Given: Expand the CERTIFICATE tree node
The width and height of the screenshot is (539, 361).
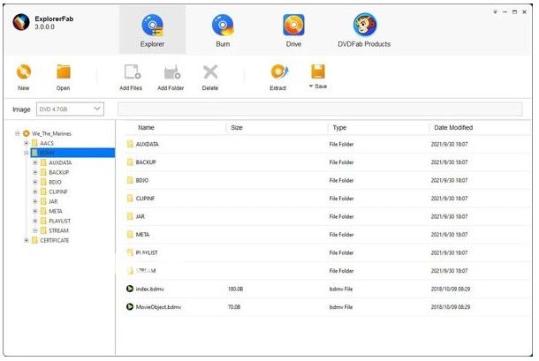Looking at the screenshot, I should (x=27, y=240).
